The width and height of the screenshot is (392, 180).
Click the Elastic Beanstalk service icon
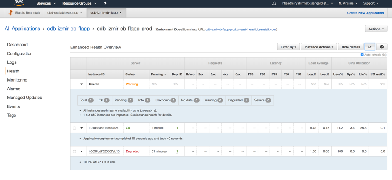(x=11, y=13)
